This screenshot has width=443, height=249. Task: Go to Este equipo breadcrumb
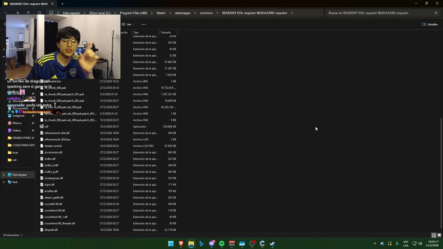(71, 13)
